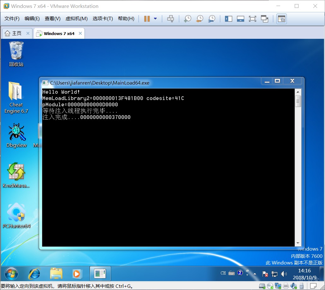
Task: Activate the MainLoad64 taskbar button
Action: (x=100, y=274)
